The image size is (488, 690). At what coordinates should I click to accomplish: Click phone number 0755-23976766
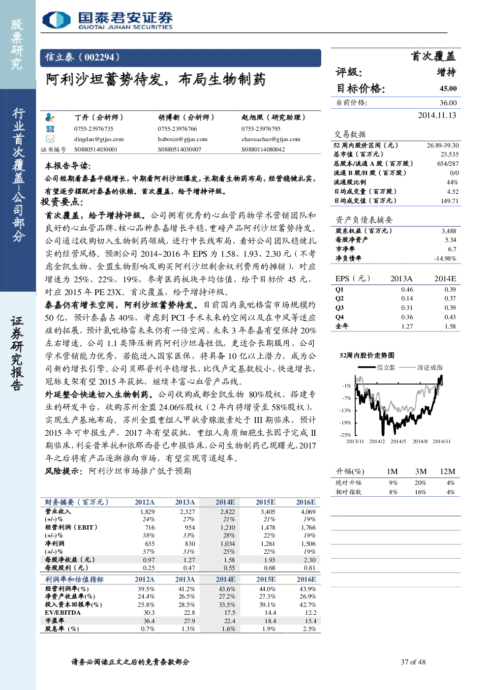177,129
